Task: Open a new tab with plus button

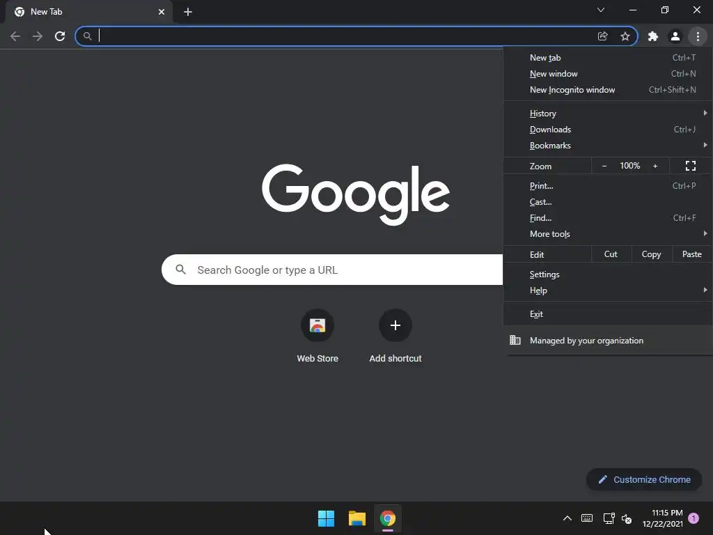Action: [x=188, y=12]
